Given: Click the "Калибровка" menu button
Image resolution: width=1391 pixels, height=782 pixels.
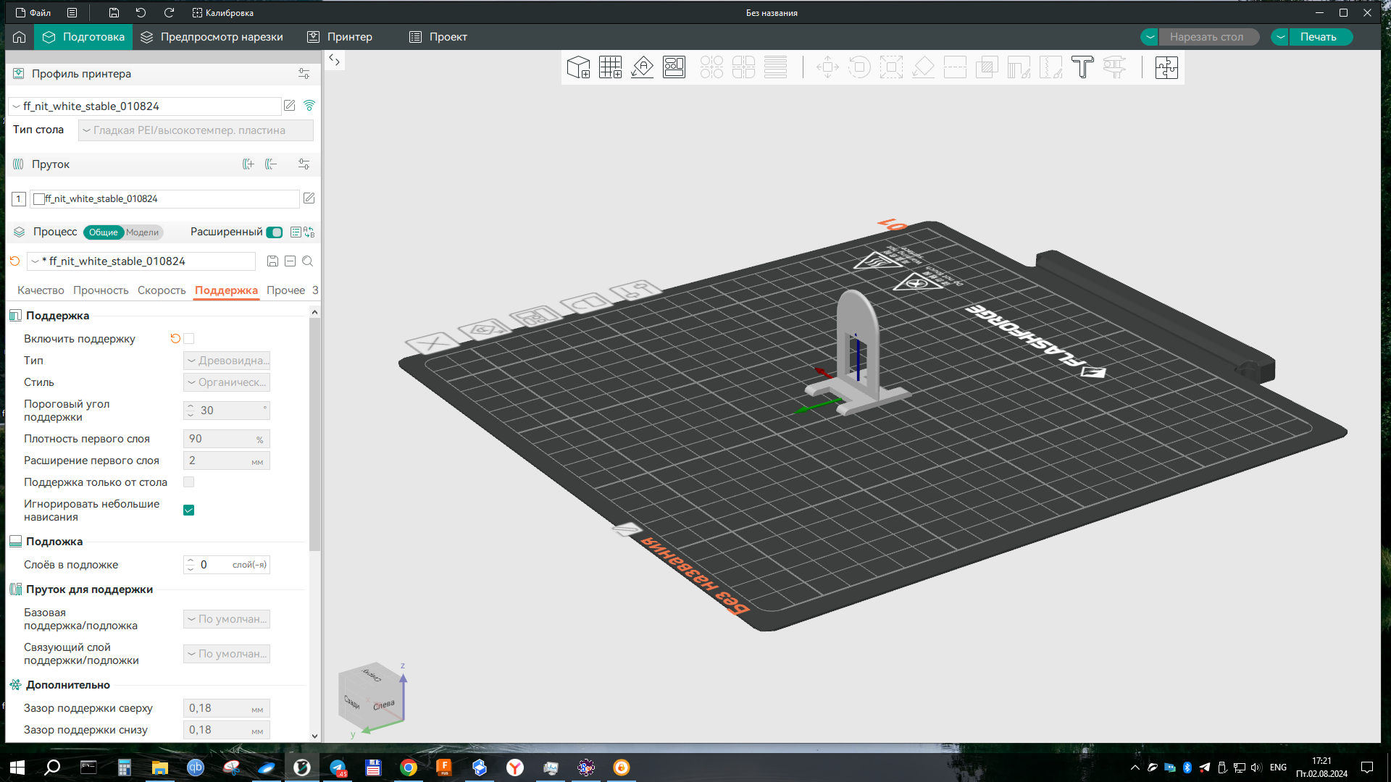Looking at the screenshot, I should click(x=223, y=12).
